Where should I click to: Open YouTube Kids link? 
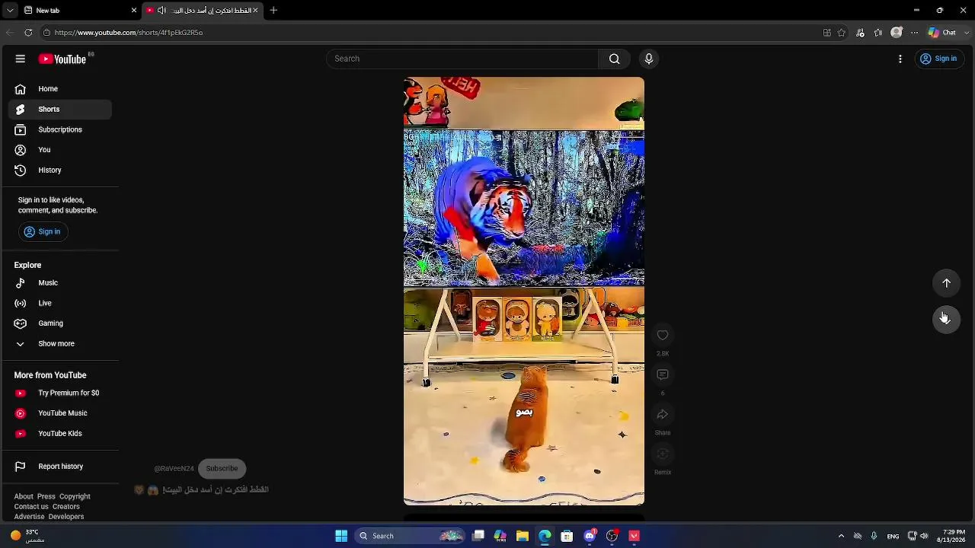(60, 434)
